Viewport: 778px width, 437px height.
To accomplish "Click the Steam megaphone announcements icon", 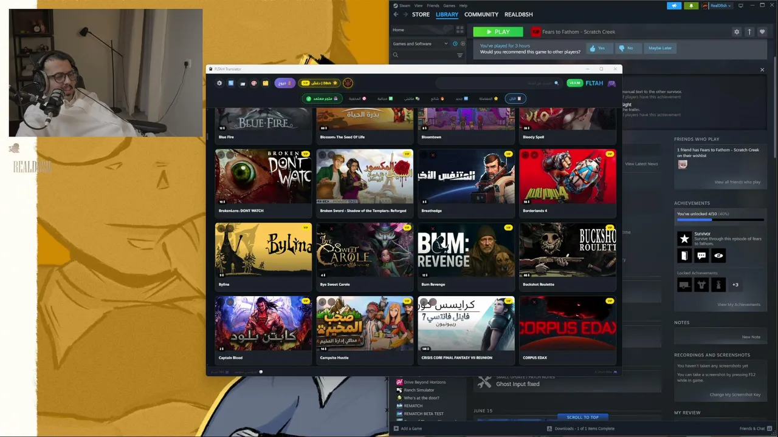I will coord(674,5).
